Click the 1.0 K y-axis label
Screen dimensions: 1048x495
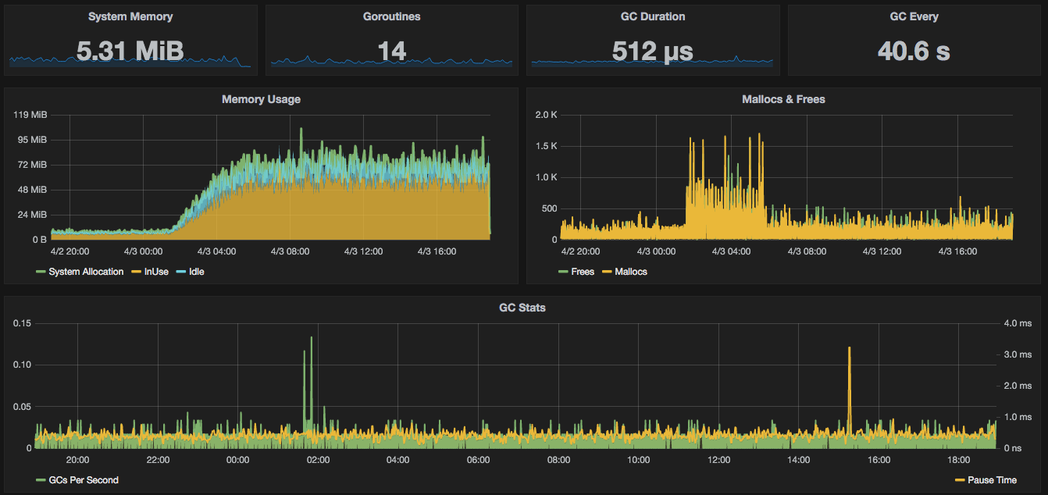click(x=546, y=177)
